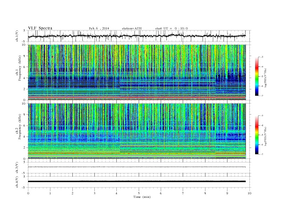Click tick label "4" on the time axis
This screenshot has width=281, height=217.
(x=117, y=193)
